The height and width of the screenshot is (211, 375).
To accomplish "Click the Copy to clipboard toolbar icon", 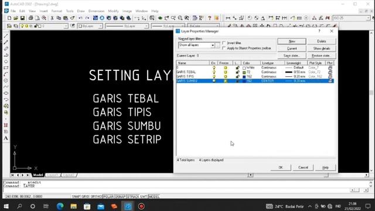I will (x=59, y=18).
